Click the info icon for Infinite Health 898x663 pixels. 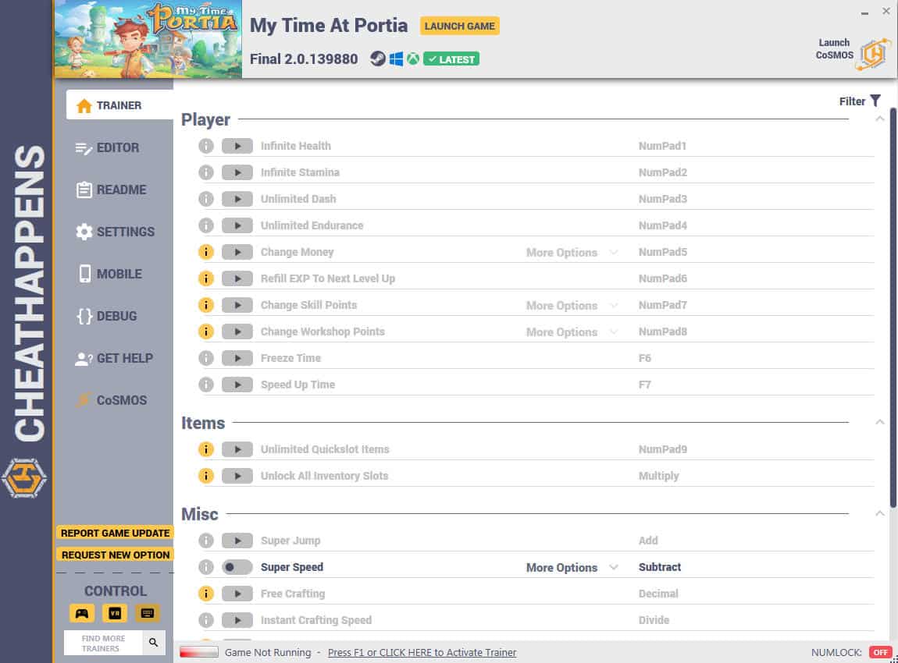pos(206,146)
